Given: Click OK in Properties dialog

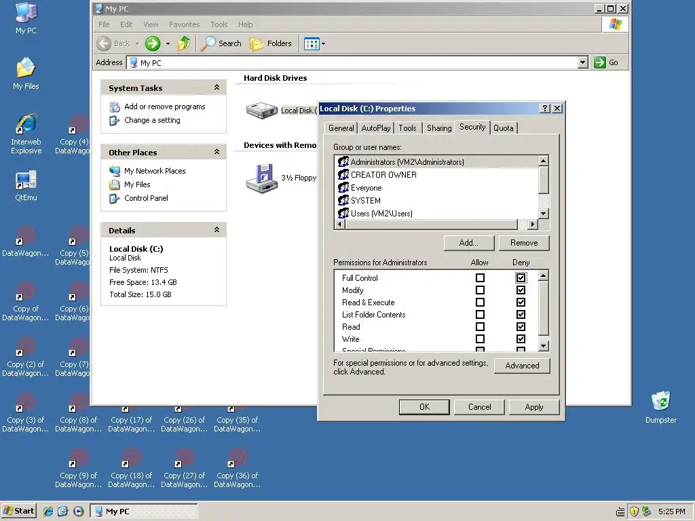Looking at the screenshot, I should point(424,407).
